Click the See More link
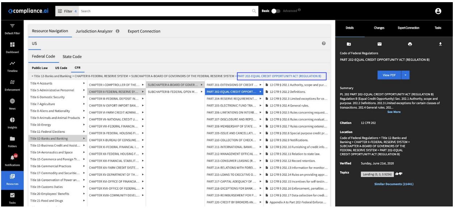Image resolution: width=455 pixels, height=209 pixels. pyautogui.click(x=394, y=112)
